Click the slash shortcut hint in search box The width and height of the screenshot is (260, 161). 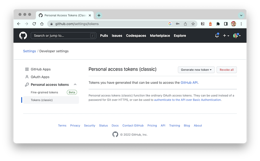[x=93, y=36]
